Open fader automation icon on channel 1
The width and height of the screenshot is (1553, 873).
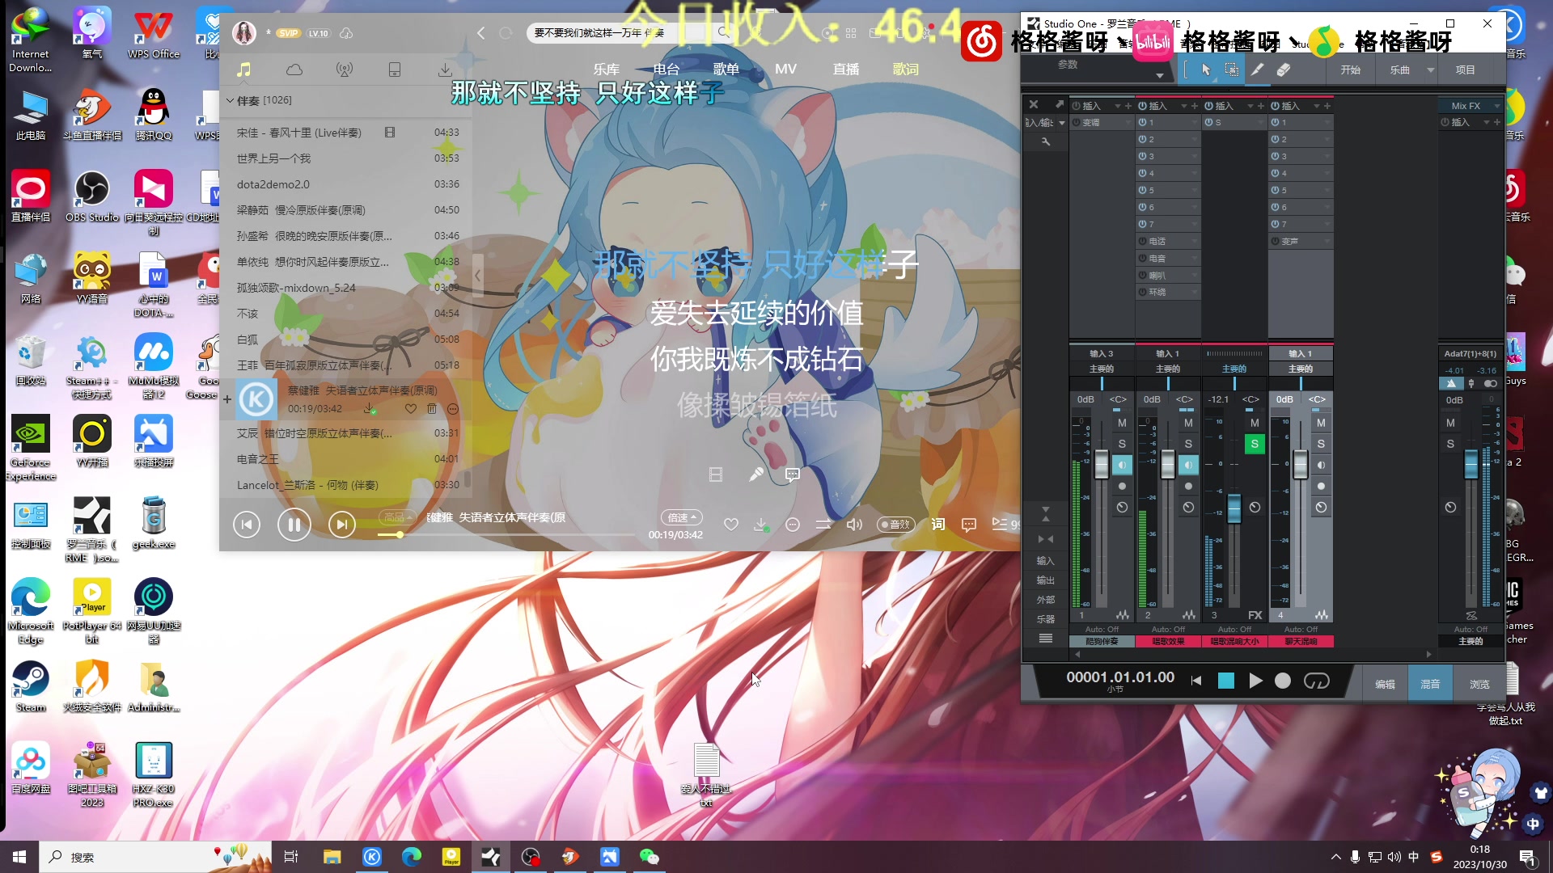pos(1122,508)
